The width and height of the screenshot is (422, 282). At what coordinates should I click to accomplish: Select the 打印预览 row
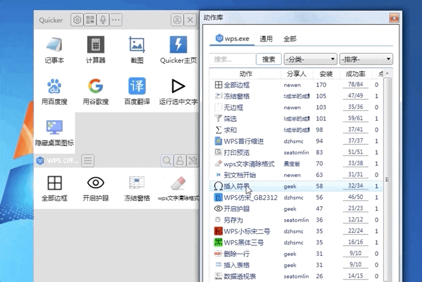(x=296, y=152)
